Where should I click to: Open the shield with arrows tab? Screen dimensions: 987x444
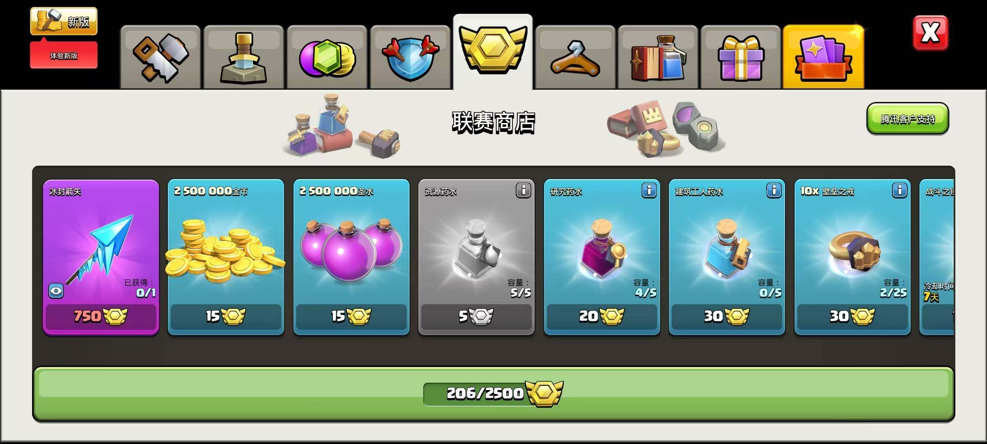point(410,57)
